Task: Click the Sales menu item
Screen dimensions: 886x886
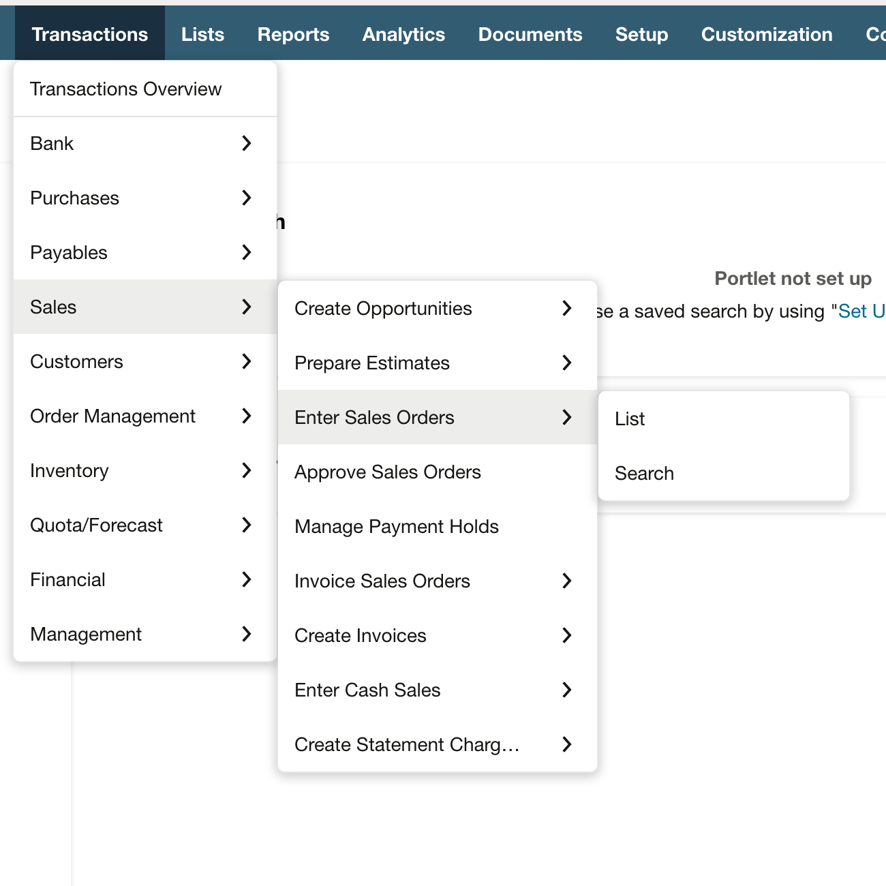Action: (x=145, y=307)
